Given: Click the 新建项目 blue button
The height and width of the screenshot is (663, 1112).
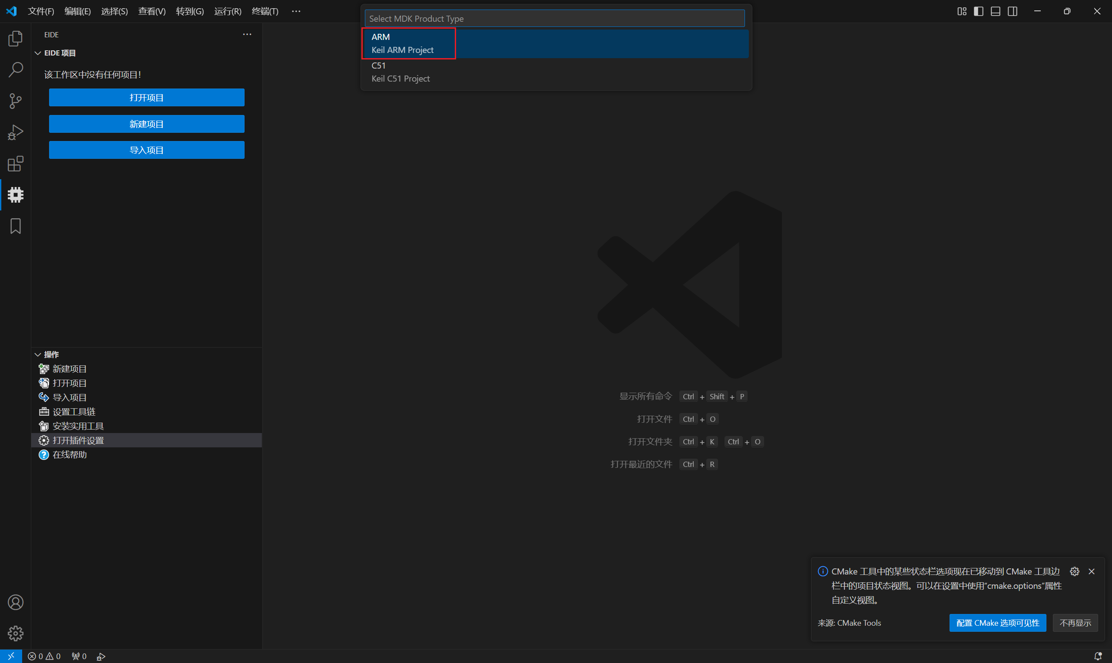Looking at the screenshot, I should [x=147, y=124].
